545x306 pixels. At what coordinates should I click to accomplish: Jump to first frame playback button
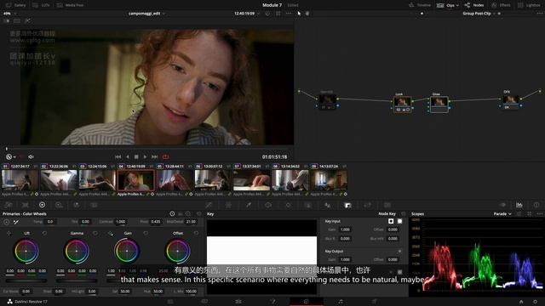[x=118, y=156]
